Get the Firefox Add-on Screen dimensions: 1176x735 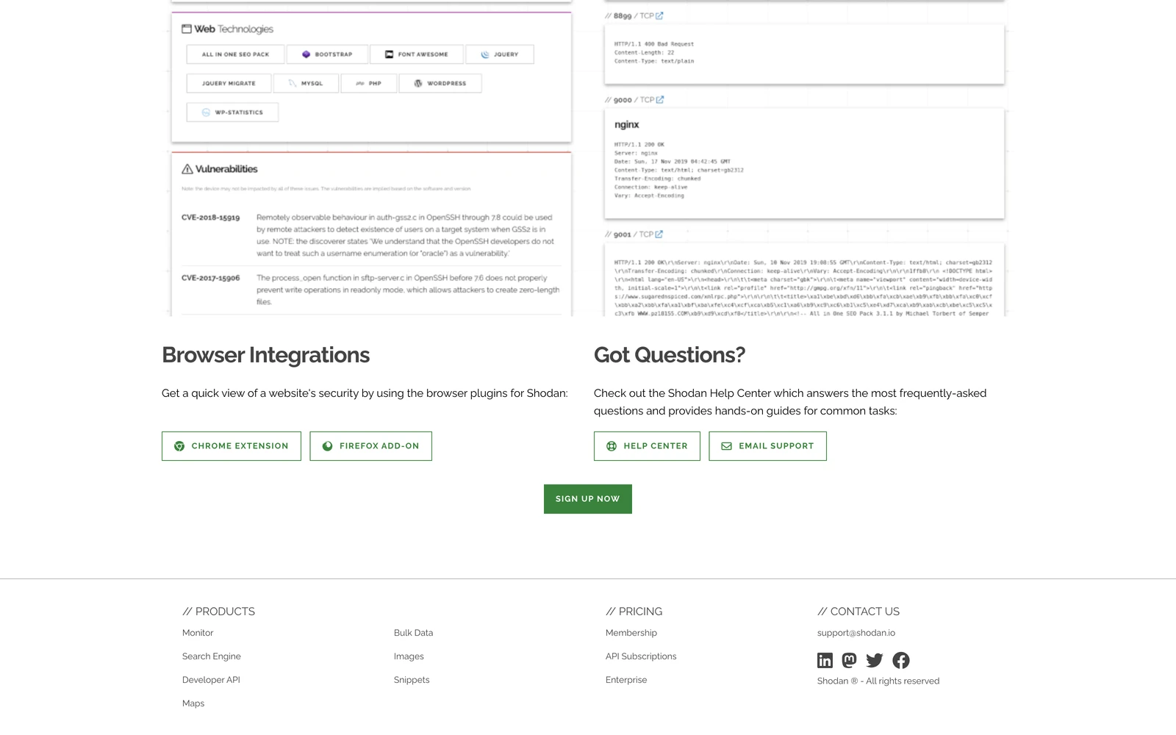pos(371,446)
